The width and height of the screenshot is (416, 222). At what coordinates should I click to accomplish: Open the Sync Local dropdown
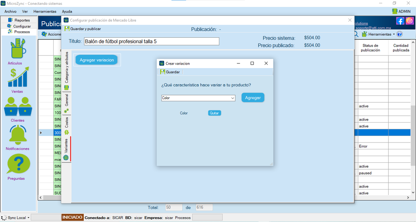click(28, 218)
